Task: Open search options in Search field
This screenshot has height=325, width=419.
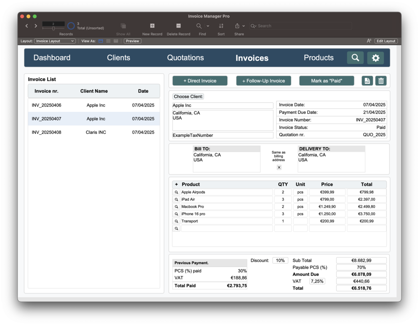Action: coord(253,26)
